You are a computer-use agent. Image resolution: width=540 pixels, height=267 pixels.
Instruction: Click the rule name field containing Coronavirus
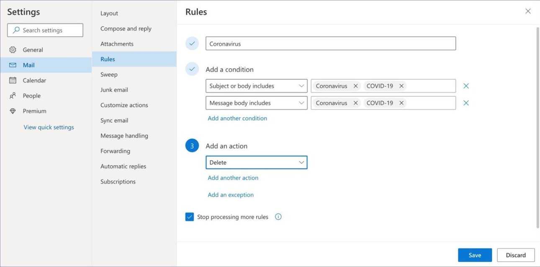click(330, 44)
